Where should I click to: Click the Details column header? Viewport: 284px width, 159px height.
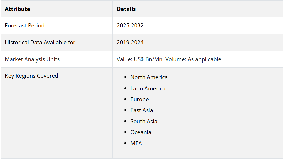point(126,9)
